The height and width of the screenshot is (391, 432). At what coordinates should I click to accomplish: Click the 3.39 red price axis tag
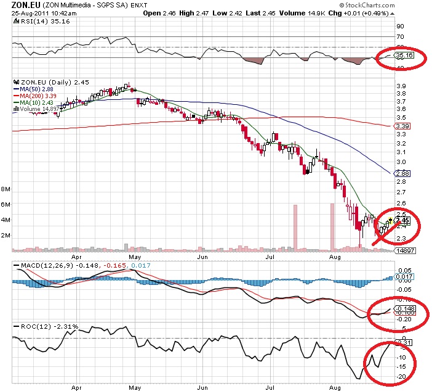pyautogui.click(x=402, y=126)
